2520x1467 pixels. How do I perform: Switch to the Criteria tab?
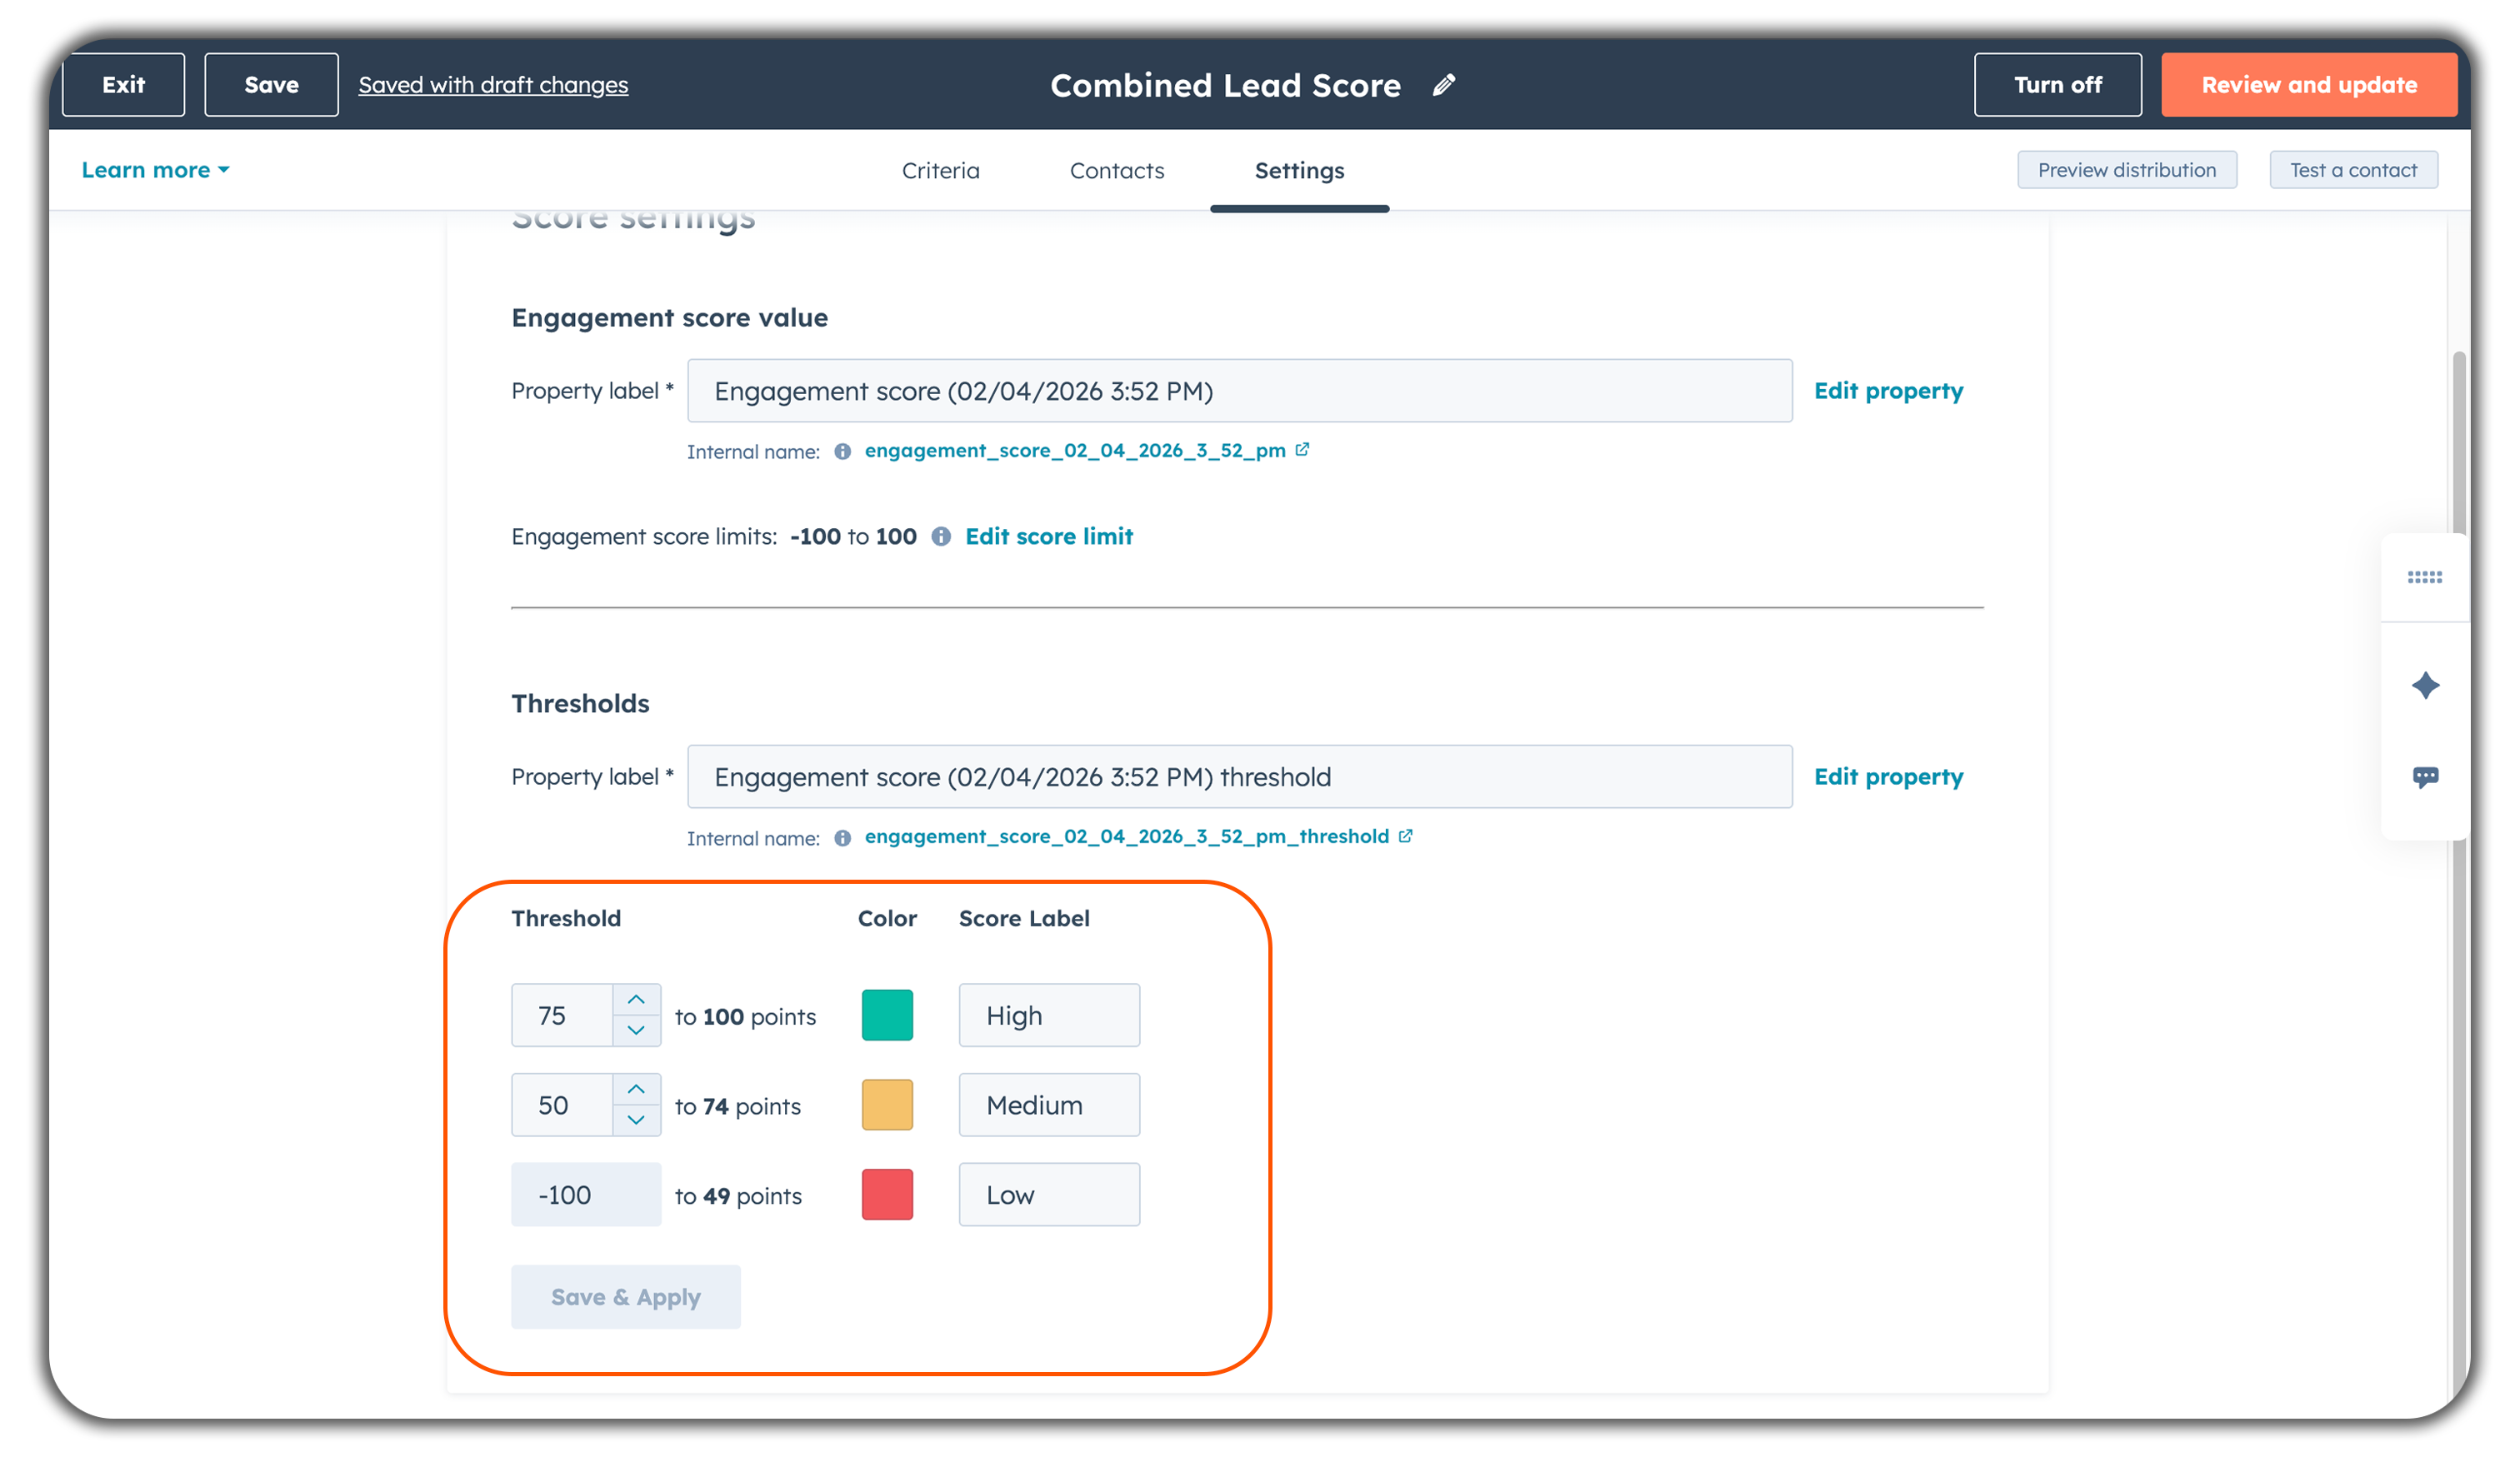940,171
